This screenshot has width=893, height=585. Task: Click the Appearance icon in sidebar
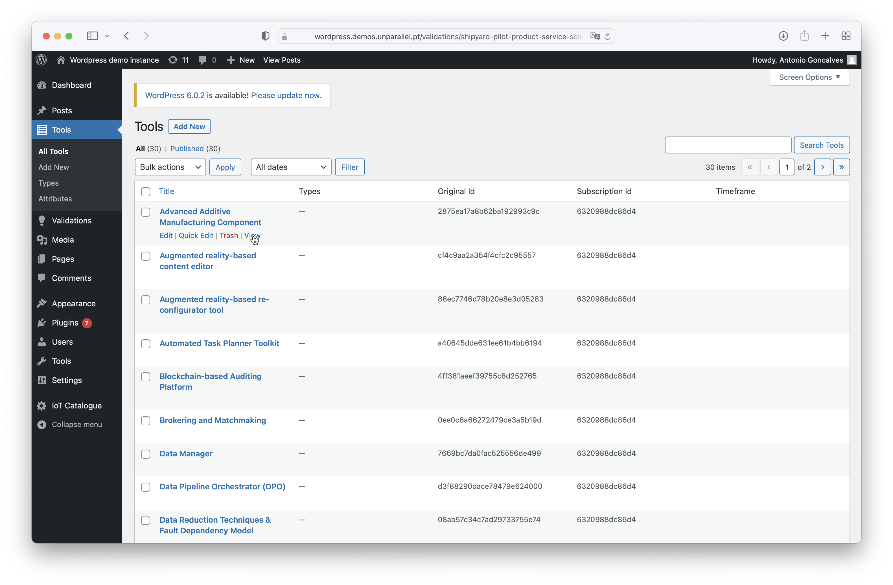(42, 303)
